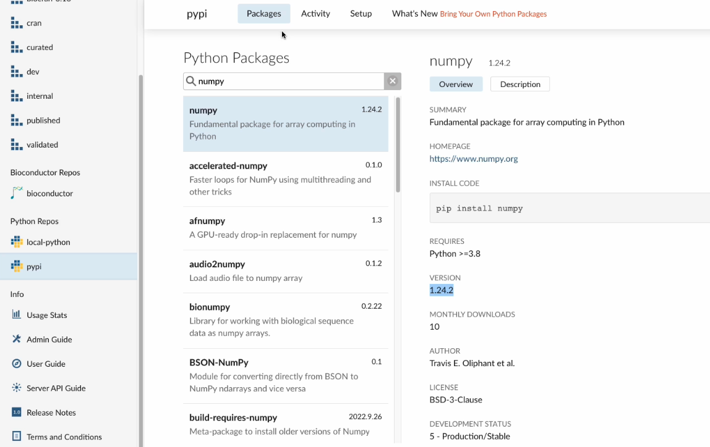The width and height of the screenshot is (710, 447).
Task: Switch to the Description view for numpy
Action: pos(520,83)
